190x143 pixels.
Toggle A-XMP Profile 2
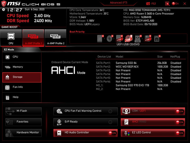(x=56, y=38)
